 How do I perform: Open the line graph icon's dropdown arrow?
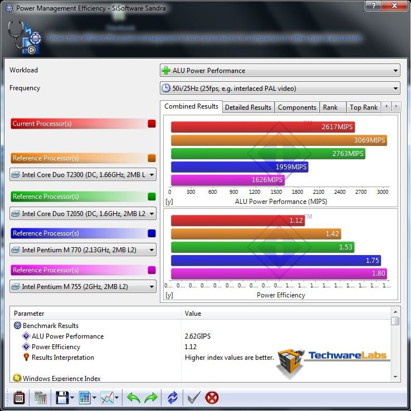click(x=117, y=398)
